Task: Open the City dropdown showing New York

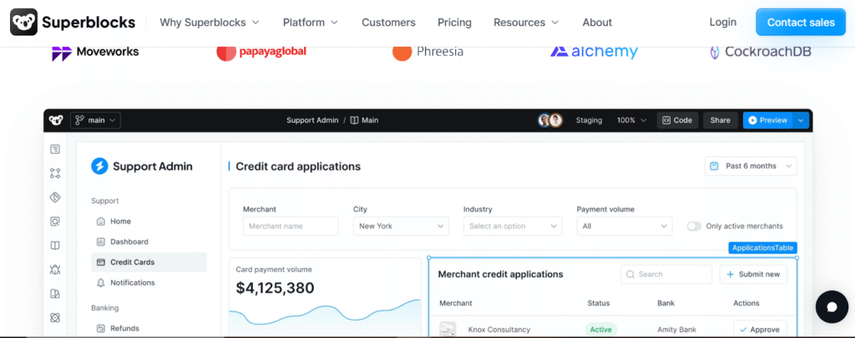Action: point(401,225)
